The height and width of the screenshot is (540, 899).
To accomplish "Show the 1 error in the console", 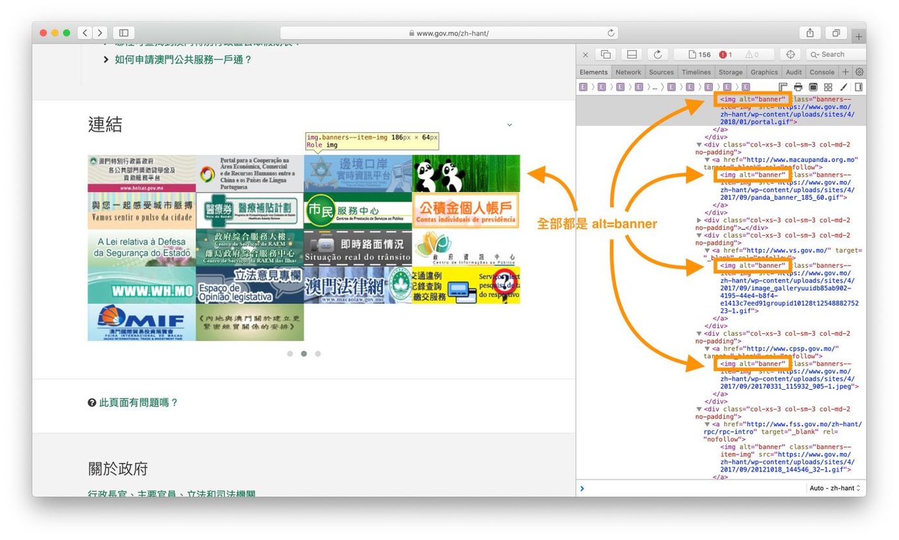I will pos(727,55).
